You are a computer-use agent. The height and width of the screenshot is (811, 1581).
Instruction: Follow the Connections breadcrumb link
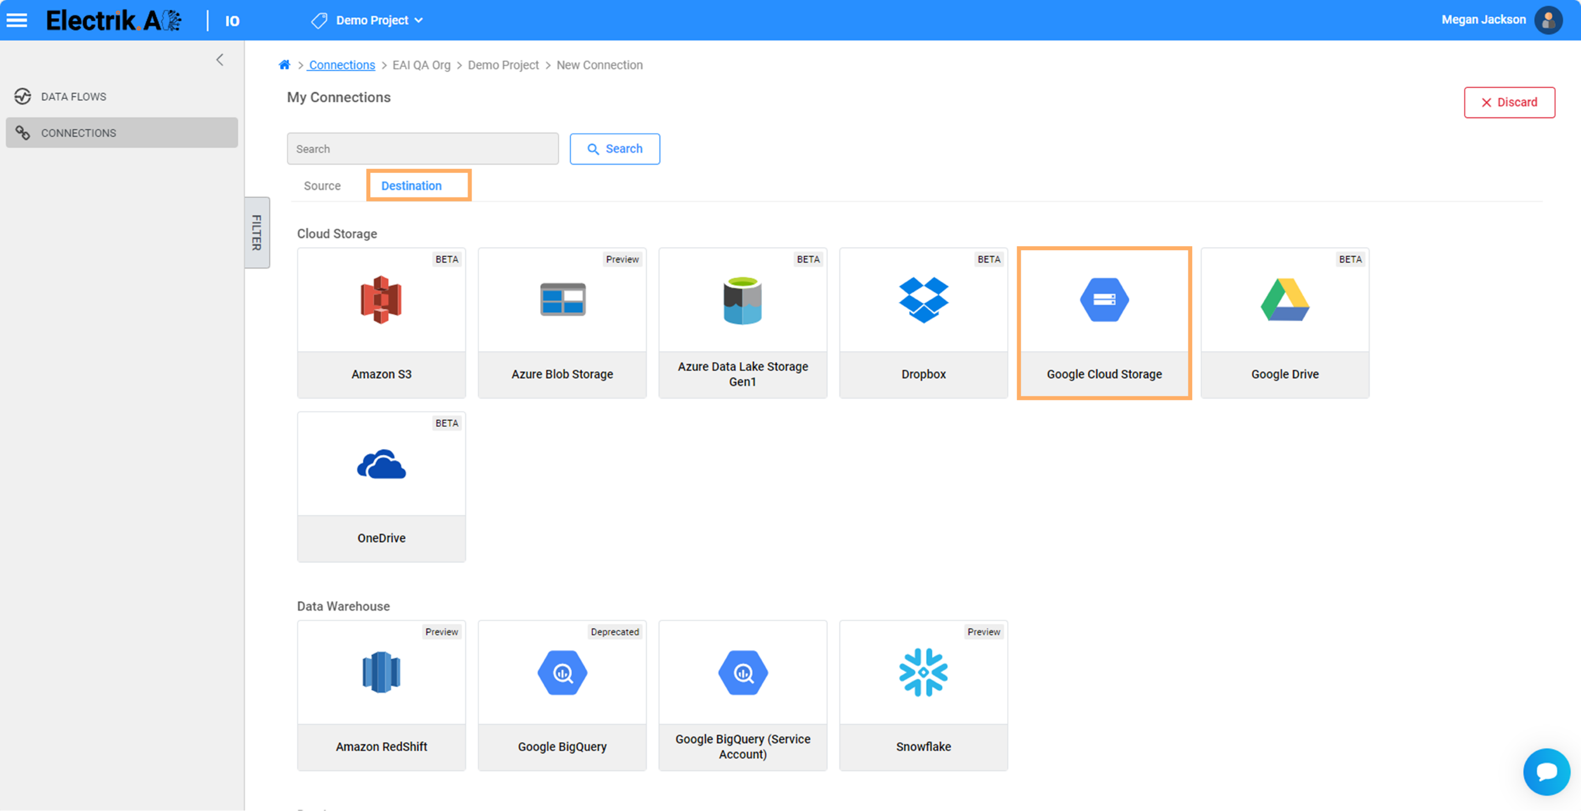tap(342, 65)
